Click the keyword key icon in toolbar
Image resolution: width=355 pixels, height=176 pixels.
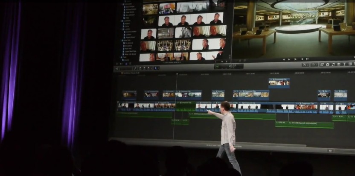coord(135,68)
